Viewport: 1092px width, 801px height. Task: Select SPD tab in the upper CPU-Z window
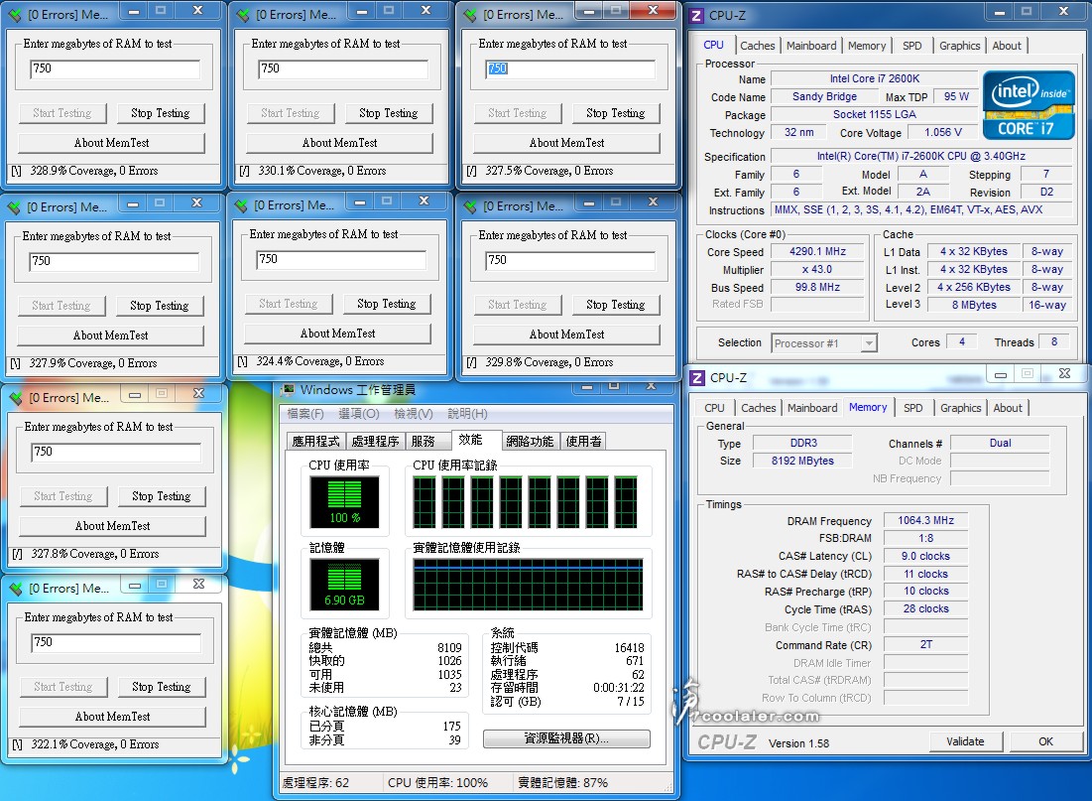click(x=912, y=46)
